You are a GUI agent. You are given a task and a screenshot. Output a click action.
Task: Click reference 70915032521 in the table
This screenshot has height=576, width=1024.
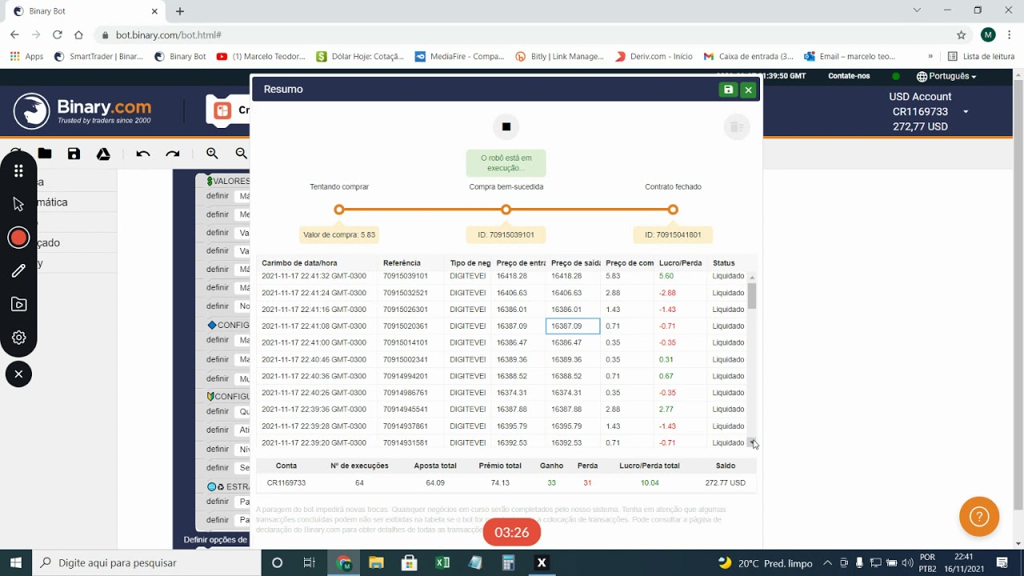[406, 293]
